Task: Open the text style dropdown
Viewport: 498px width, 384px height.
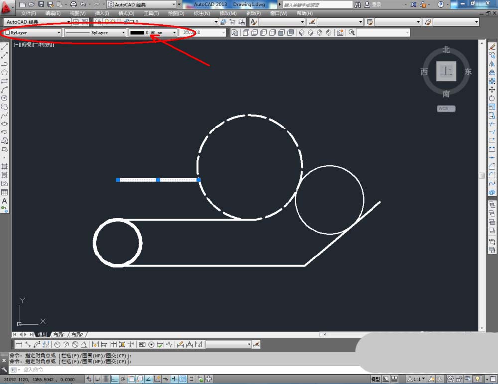Action: pyautogui.click(x=302, y=22)
